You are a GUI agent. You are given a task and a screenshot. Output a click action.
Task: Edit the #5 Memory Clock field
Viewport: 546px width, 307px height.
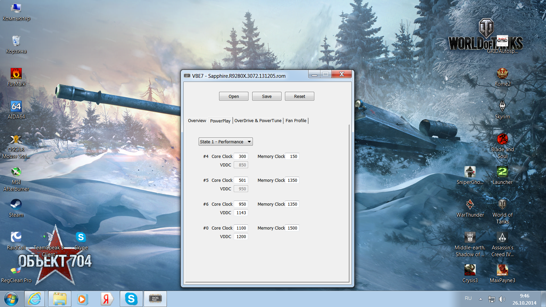292,180
